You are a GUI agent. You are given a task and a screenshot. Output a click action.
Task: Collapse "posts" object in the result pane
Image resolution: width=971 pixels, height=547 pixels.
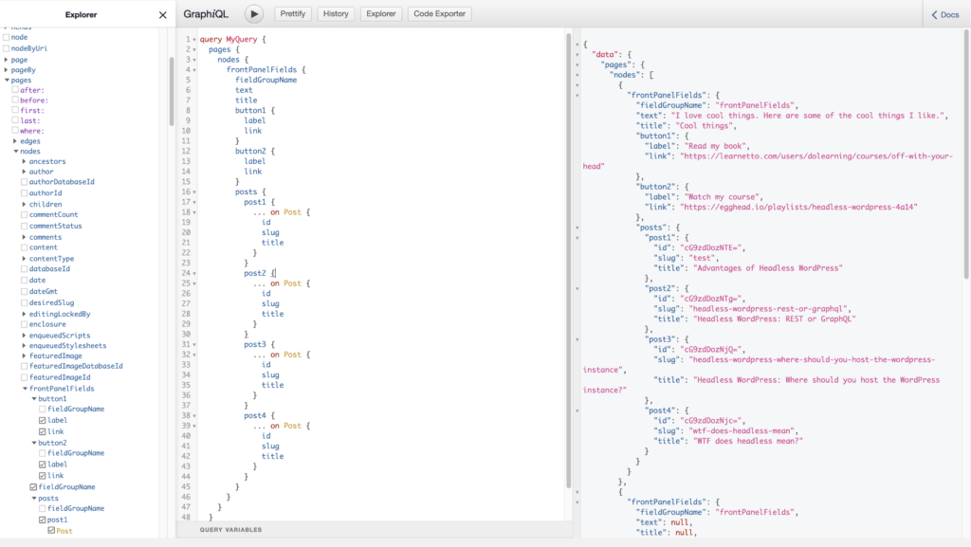(577, 228)
